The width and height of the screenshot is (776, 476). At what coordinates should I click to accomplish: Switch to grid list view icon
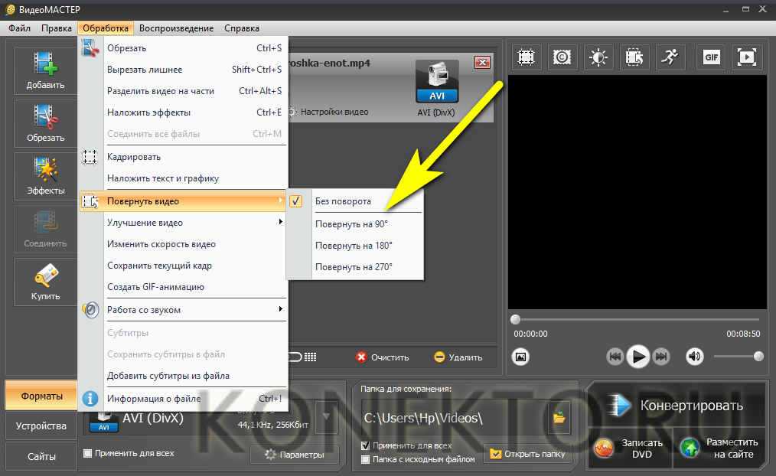[x=310, y=357]
